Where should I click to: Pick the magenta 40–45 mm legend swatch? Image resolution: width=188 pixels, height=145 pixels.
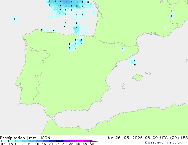[x=80, y=141]
